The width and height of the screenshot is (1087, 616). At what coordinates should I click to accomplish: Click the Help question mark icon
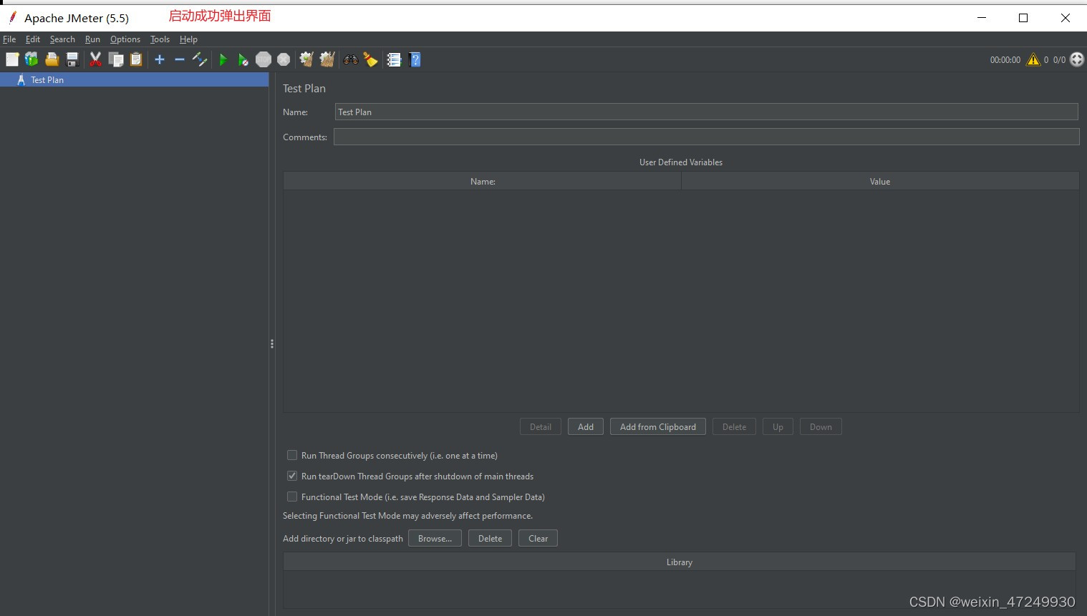(415, 59)
